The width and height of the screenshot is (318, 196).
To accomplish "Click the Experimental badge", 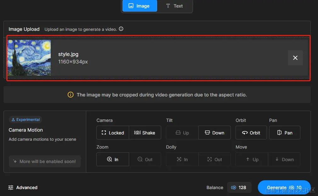I will coord(26,120).
